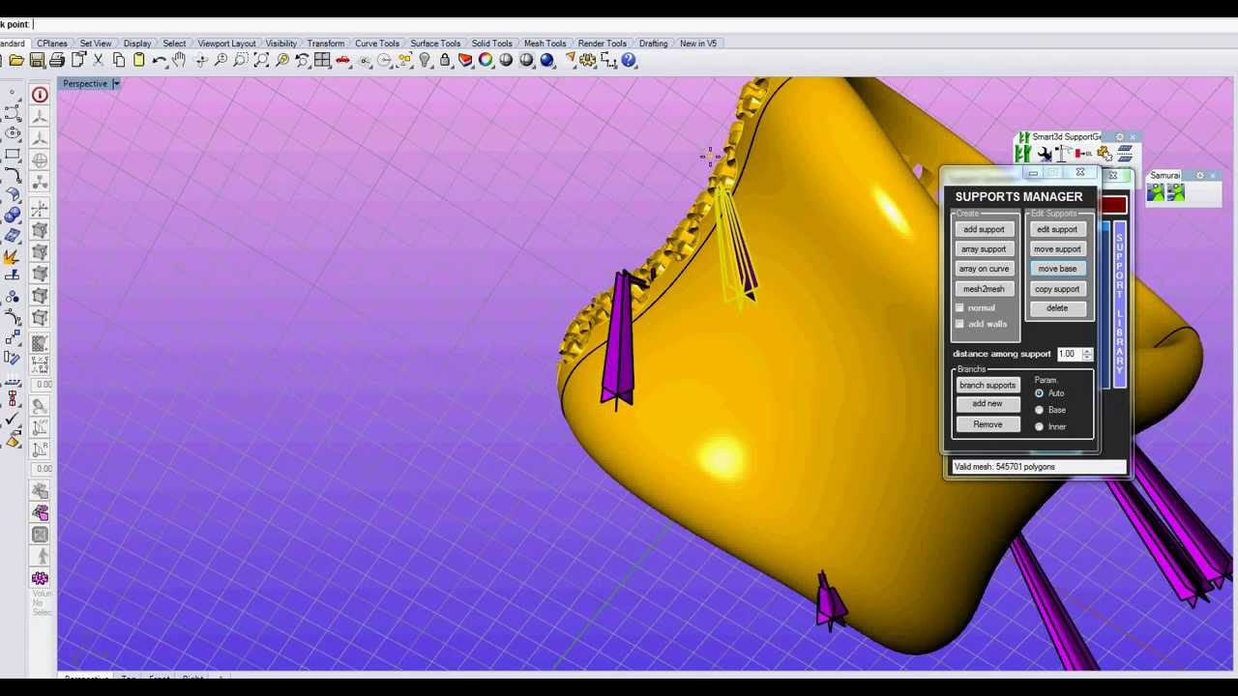The image size is (1238, 696).
Task: Click the add support button
Action: 984,230
